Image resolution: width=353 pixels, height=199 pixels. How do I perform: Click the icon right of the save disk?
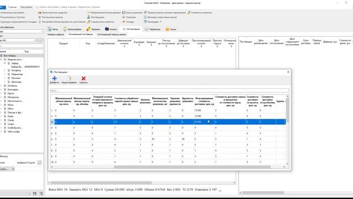coord(41,193)
